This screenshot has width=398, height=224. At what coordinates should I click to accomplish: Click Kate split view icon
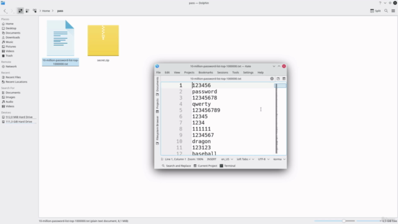284,79
